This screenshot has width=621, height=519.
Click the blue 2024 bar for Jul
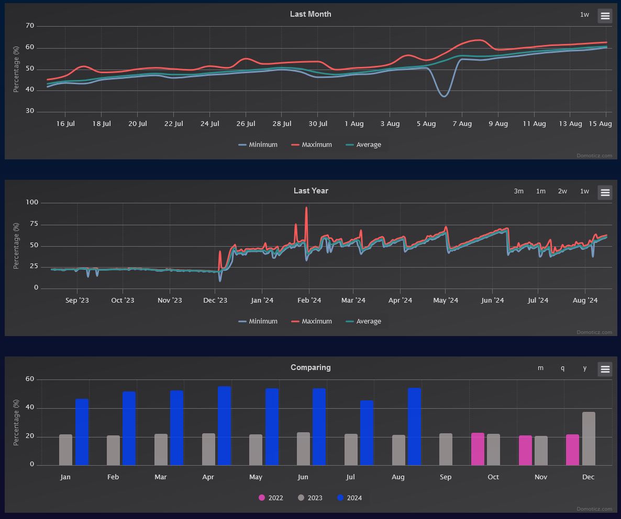coord(367,433)
